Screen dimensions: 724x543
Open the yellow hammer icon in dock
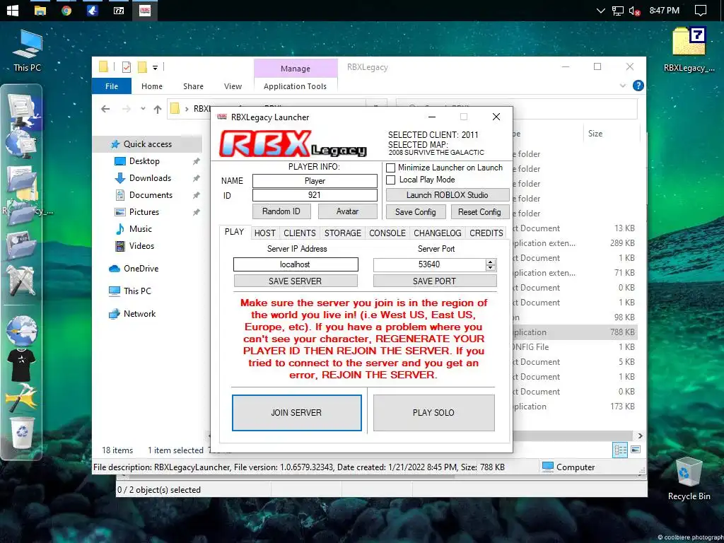coord(21,397)
